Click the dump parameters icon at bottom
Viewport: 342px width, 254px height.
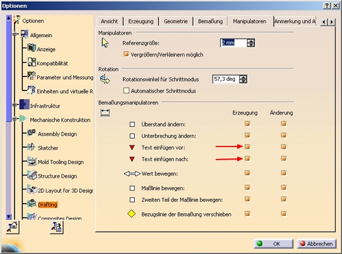[x=57, y=227]
